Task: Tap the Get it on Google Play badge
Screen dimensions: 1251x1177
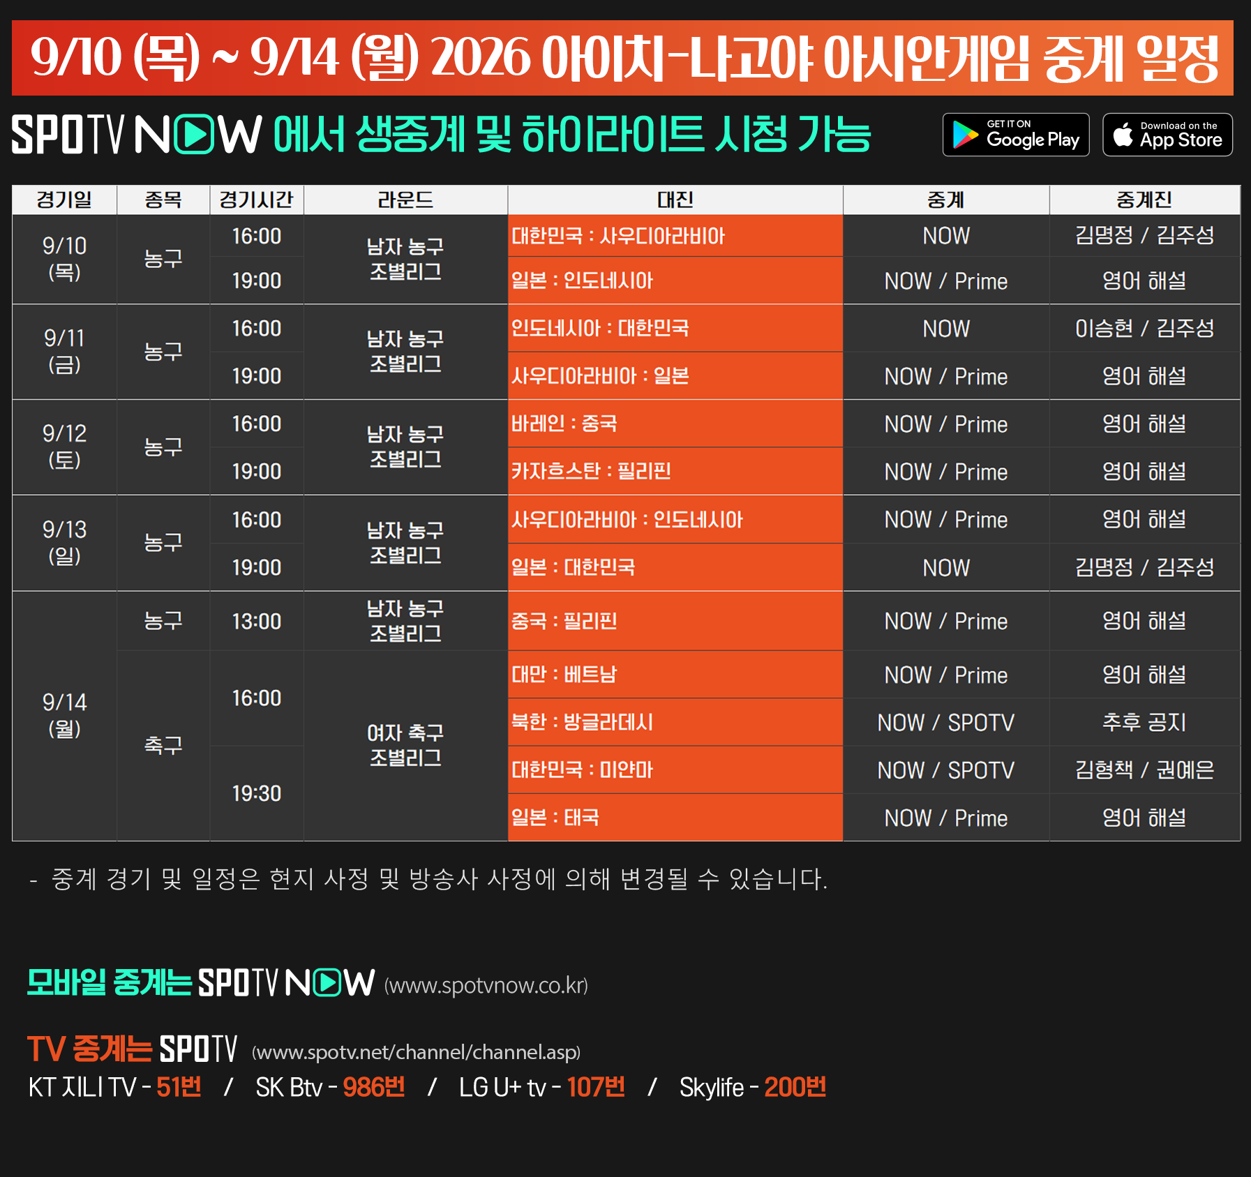Action: click(x=1016, y=135)
